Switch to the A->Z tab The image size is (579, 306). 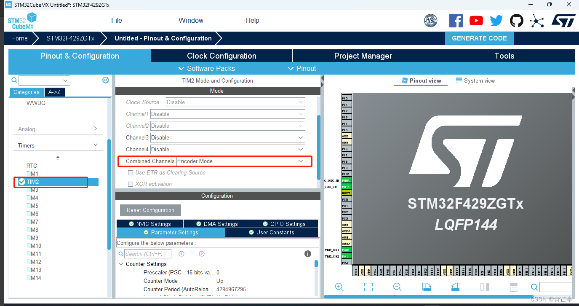click(x=55, y=92)
